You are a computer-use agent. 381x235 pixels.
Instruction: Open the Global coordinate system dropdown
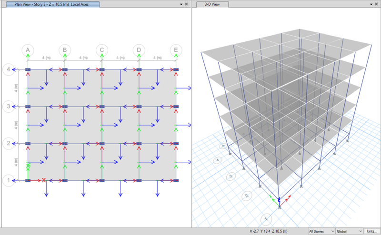[350, 231]
